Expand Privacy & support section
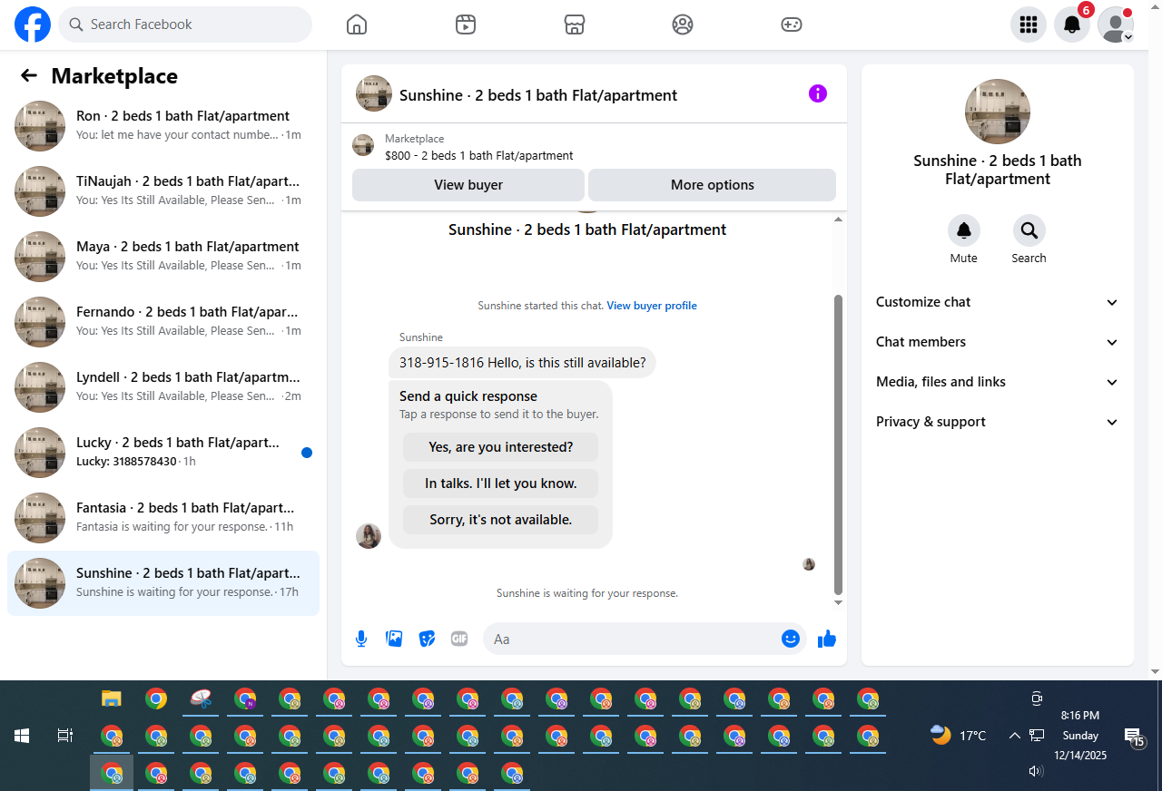The image size is (1162, 791). pos(998,422)
